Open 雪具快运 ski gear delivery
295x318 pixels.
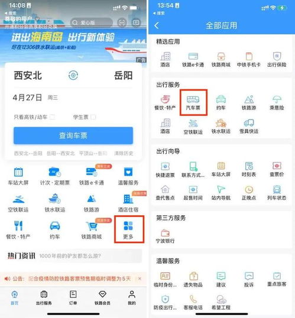(249, 126)
